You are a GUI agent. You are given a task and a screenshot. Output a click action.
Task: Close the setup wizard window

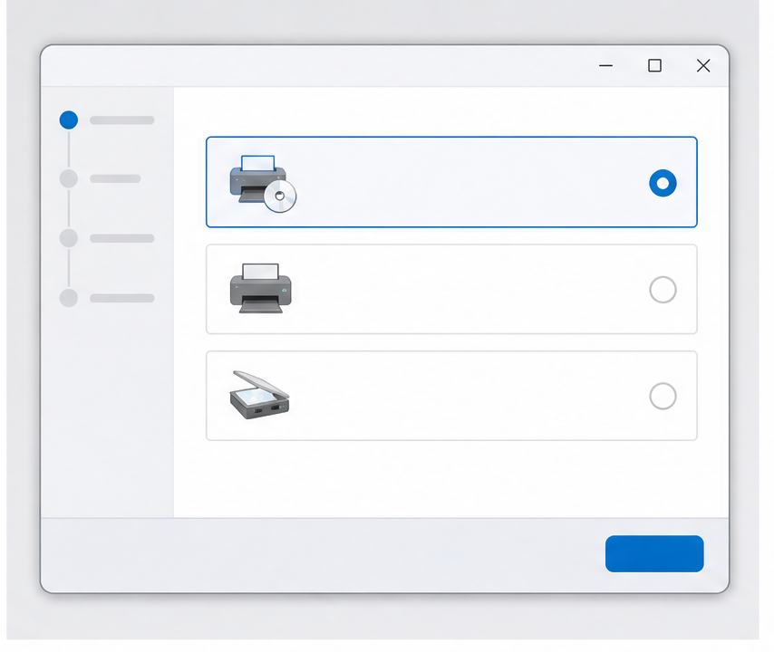coord(703,65)
